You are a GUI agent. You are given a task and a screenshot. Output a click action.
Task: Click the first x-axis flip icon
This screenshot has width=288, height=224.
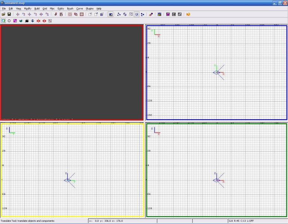coord(18,14)
